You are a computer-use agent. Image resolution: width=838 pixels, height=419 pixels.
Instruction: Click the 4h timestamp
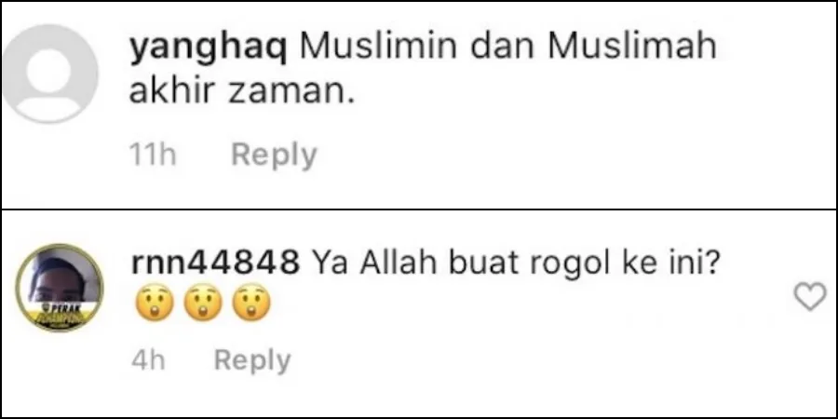[148, 360]
